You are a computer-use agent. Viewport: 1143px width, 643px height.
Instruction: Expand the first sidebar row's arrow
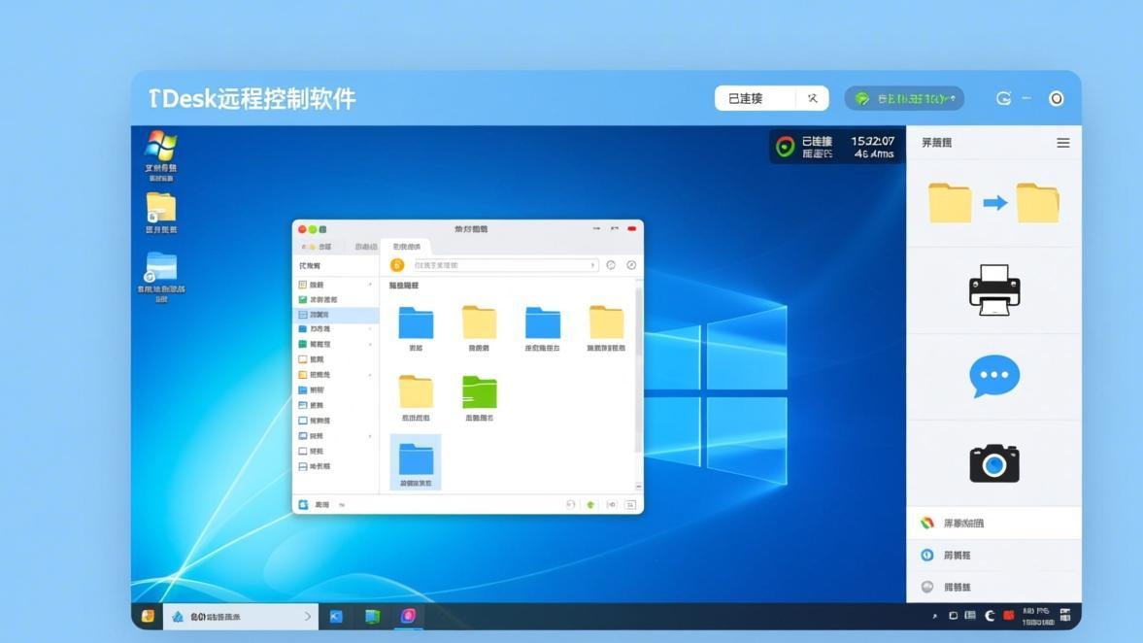[370, 285]
